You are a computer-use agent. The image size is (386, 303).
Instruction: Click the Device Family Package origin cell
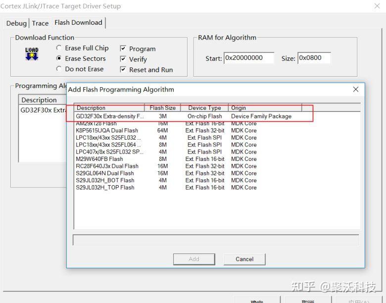pos(261,116)
